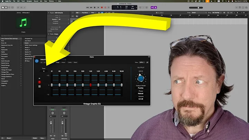This screenshot has width=249, height=140.
Task: Click the Save button in Library
Action: click(42, 138)
